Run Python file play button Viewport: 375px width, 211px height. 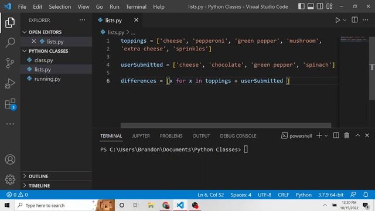337,20
